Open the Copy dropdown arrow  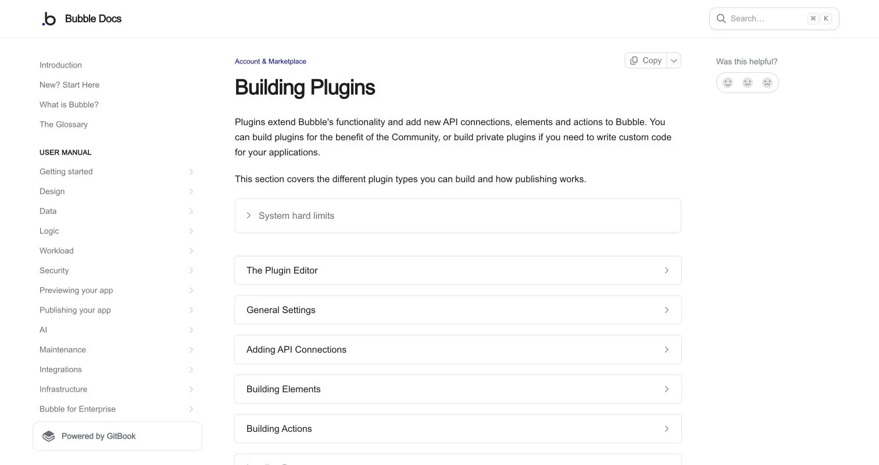pos(674,61)
